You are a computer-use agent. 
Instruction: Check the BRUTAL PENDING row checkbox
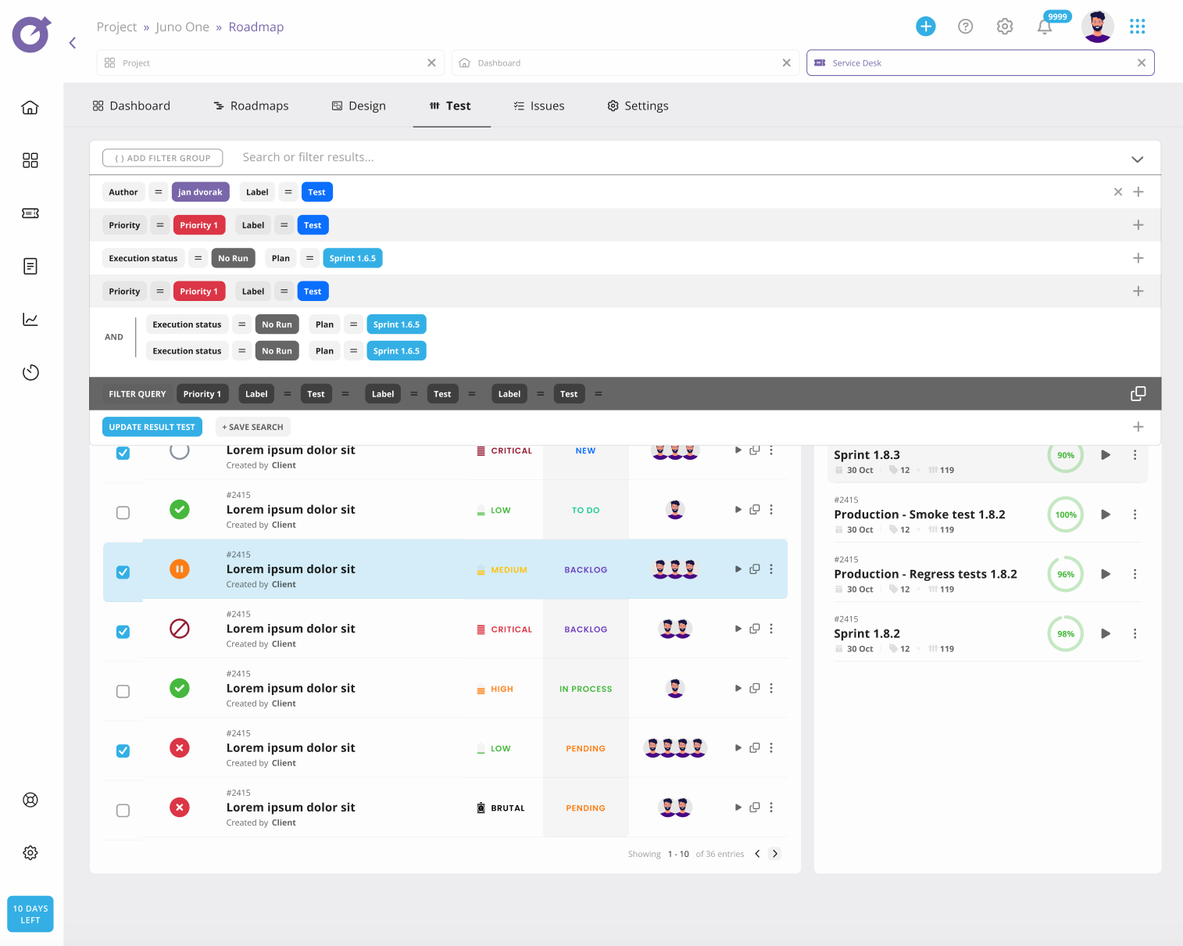(x=123, y=811)
